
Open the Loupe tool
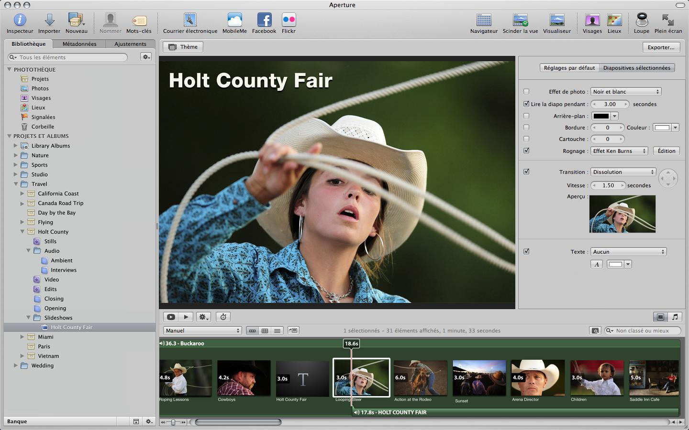tap(641, 20)
